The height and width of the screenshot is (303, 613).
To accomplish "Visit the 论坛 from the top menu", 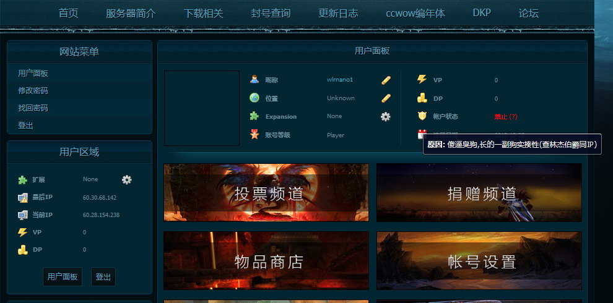I will 528,13.
